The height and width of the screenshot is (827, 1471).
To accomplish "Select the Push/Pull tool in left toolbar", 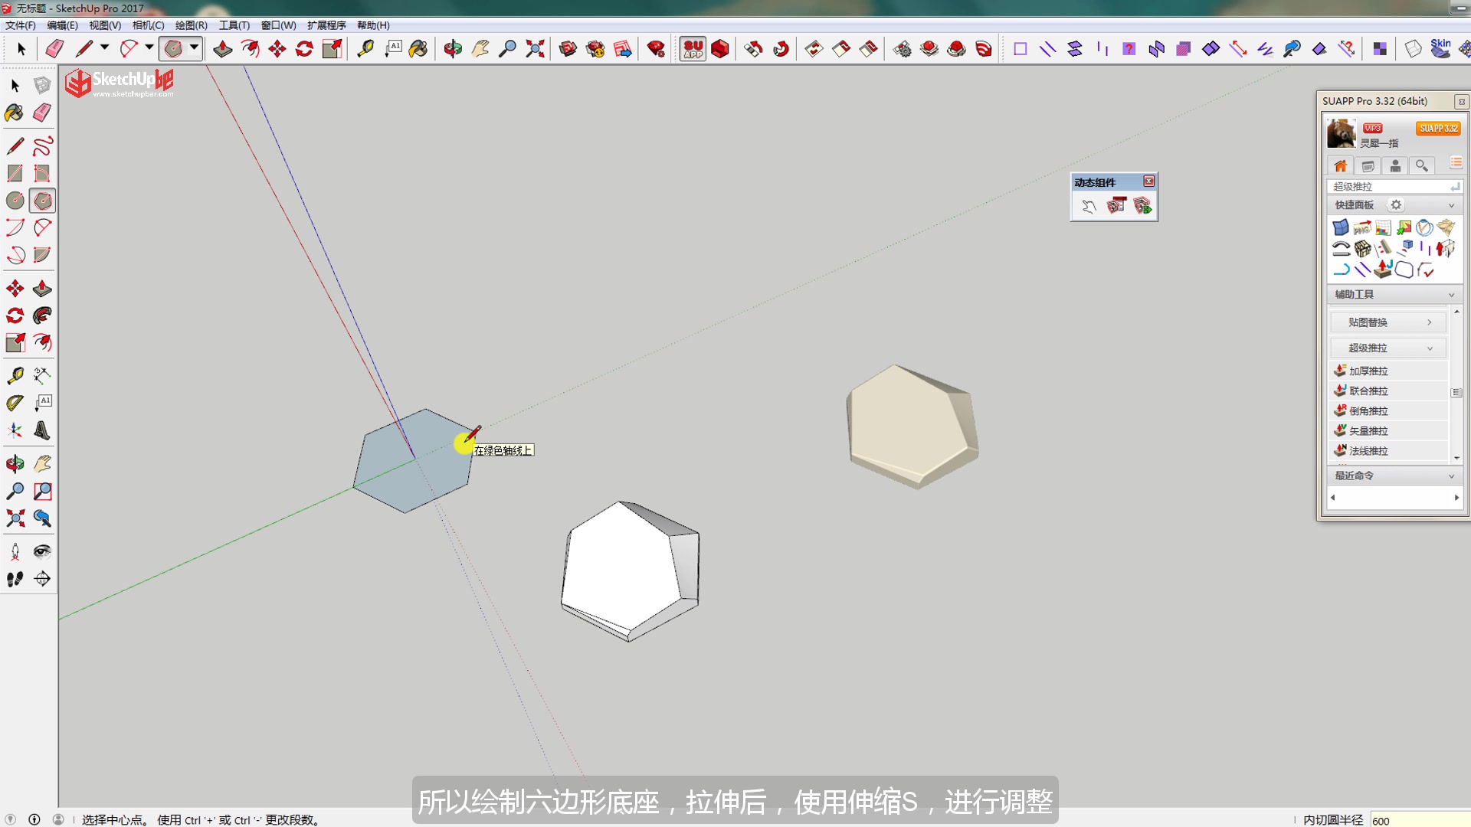I will 42,289.
